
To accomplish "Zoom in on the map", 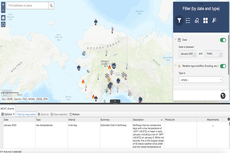I will click(x=3, y=5).
